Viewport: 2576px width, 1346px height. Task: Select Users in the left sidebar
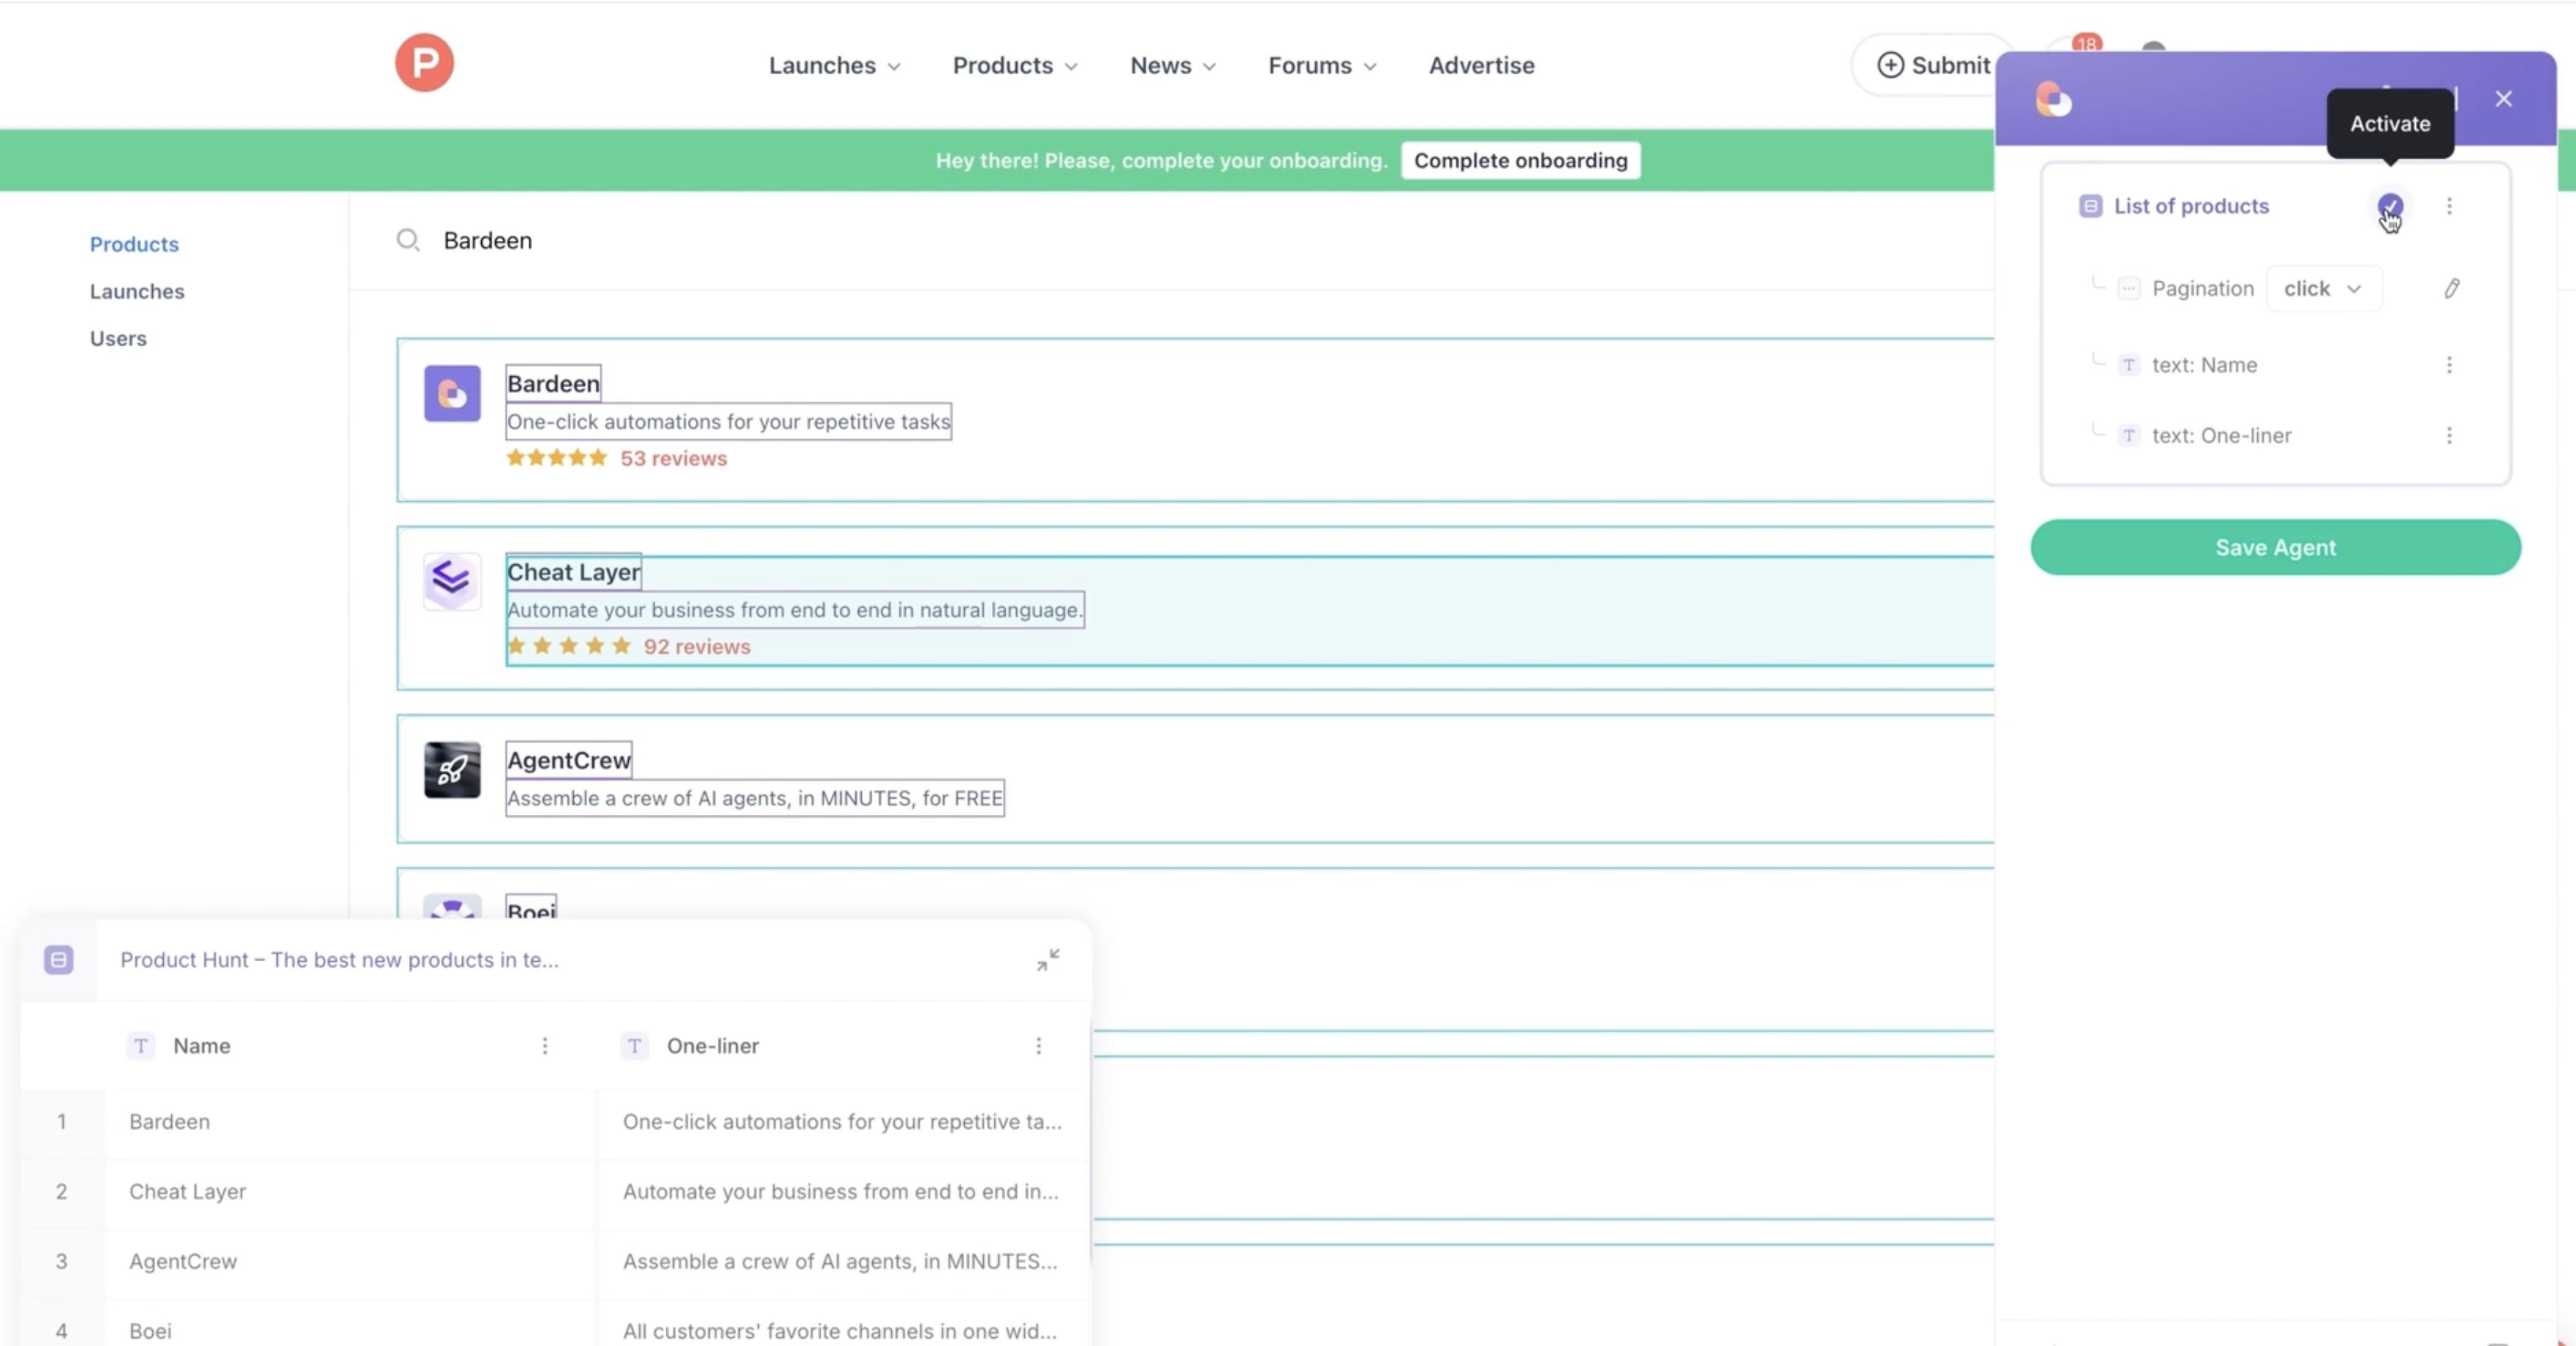pyautogui.click(x=118, y=339)
